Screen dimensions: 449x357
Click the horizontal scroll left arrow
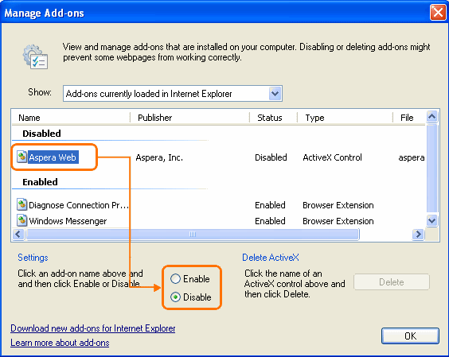coord(18,235)
